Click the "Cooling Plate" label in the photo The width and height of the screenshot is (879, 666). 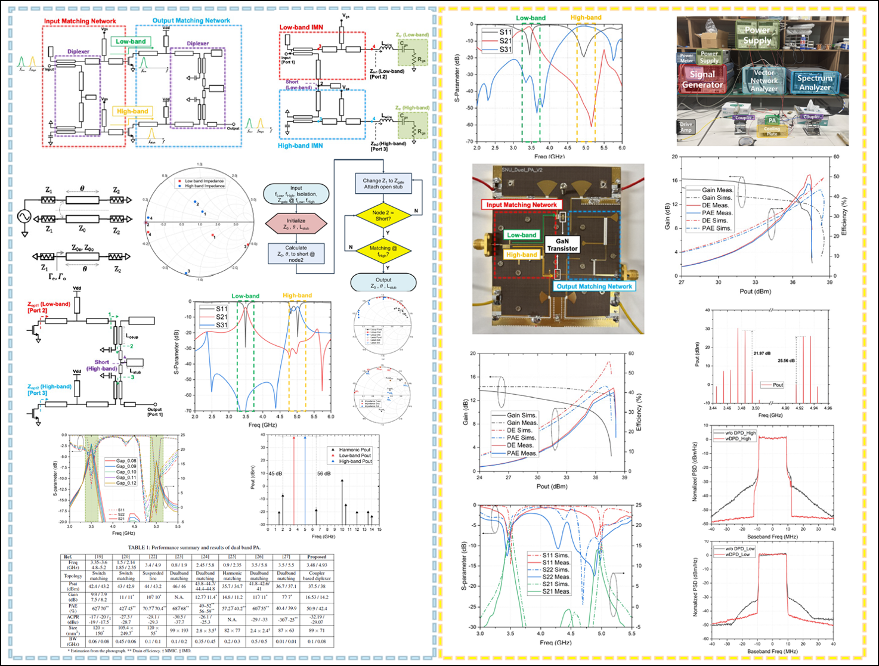point(772,131)
